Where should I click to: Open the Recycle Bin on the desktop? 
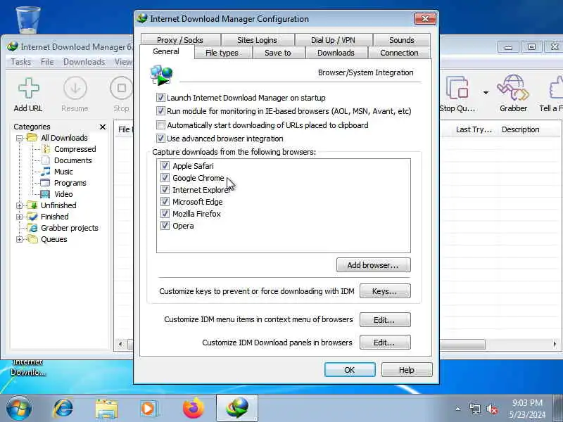pyautogui.click(x=28, y=20)
